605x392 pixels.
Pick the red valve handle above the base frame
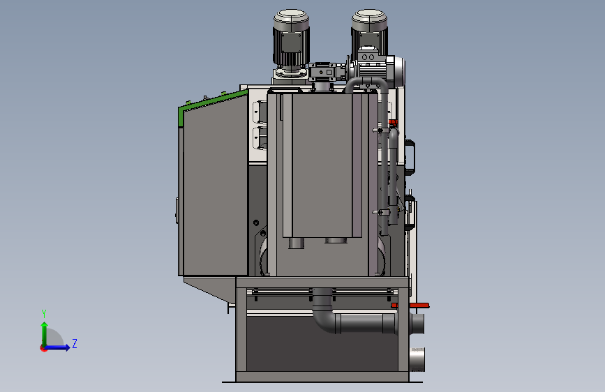coord(410,306)
